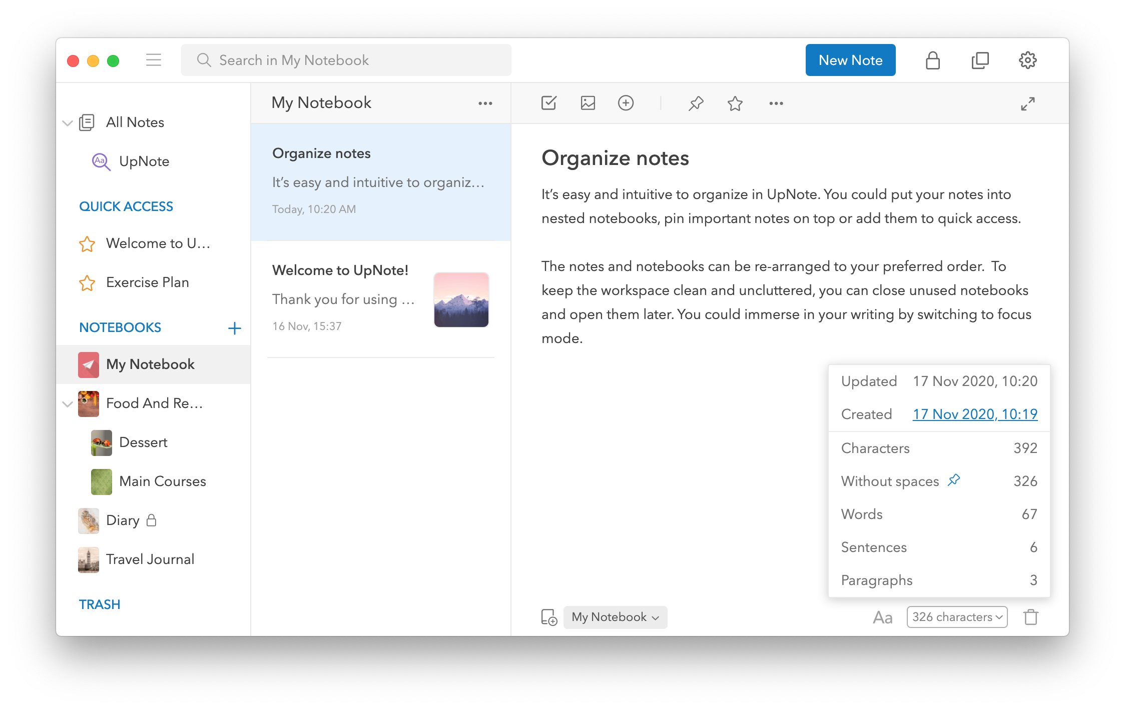Delete the note using the trash can icon
Screen dimensions: 1125x710
coord(1030,617)
